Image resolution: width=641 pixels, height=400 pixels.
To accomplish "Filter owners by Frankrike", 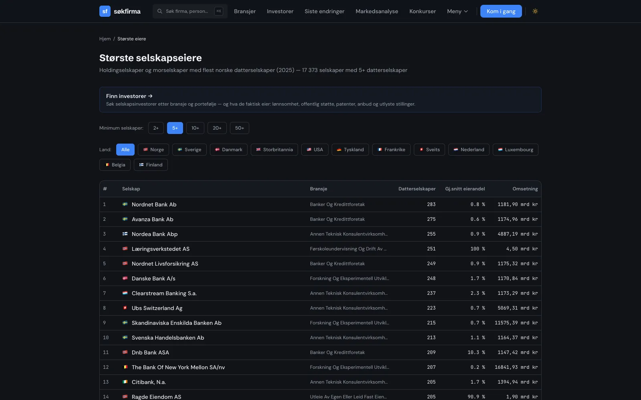I will [x=391, y=150].
